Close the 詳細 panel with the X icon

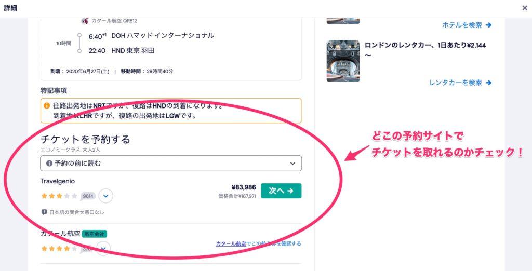525,8
